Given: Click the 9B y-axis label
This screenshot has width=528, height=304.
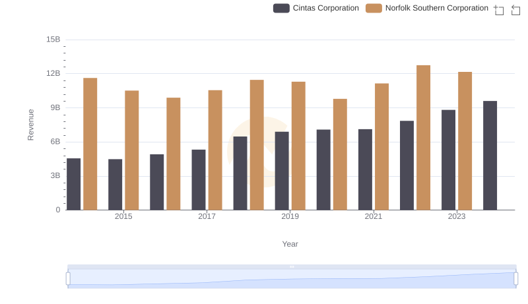Looking at the screenshot, I should tap(55, 107).
